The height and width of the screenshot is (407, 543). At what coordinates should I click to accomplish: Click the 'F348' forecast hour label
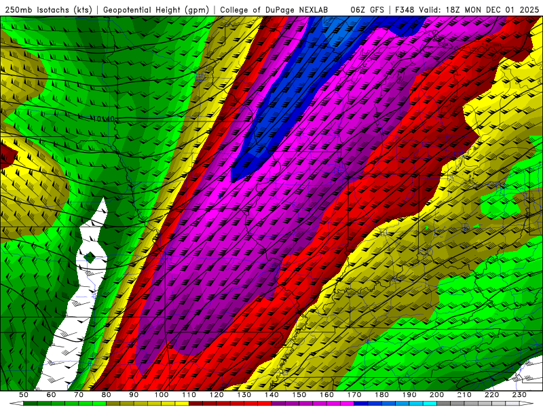tap(405, 10)
